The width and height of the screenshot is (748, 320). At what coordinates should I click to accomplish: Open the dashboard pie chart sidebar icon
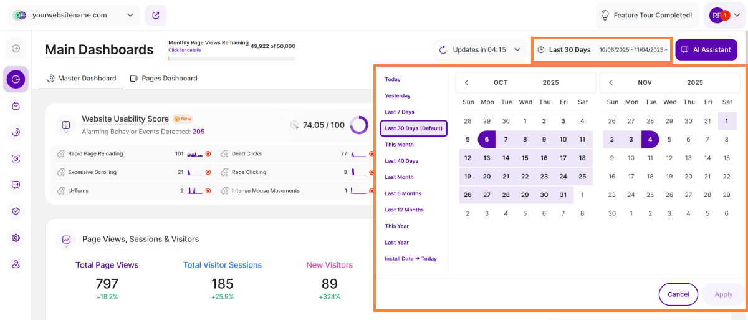click(16, 79)
